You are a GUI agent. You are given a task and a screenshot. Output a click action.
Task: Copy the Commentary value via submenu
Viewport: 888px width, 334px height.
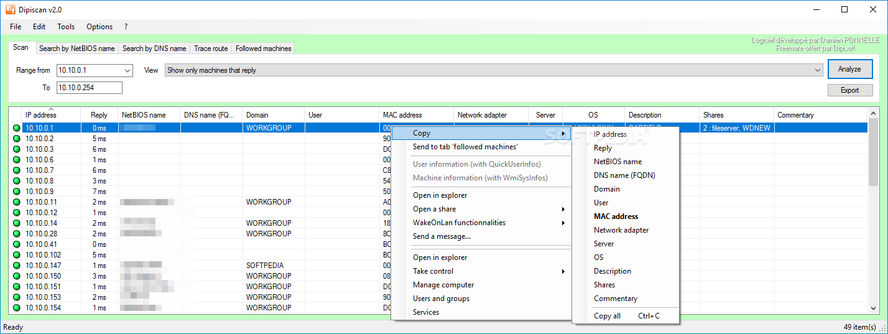click(x=625, y=299)
